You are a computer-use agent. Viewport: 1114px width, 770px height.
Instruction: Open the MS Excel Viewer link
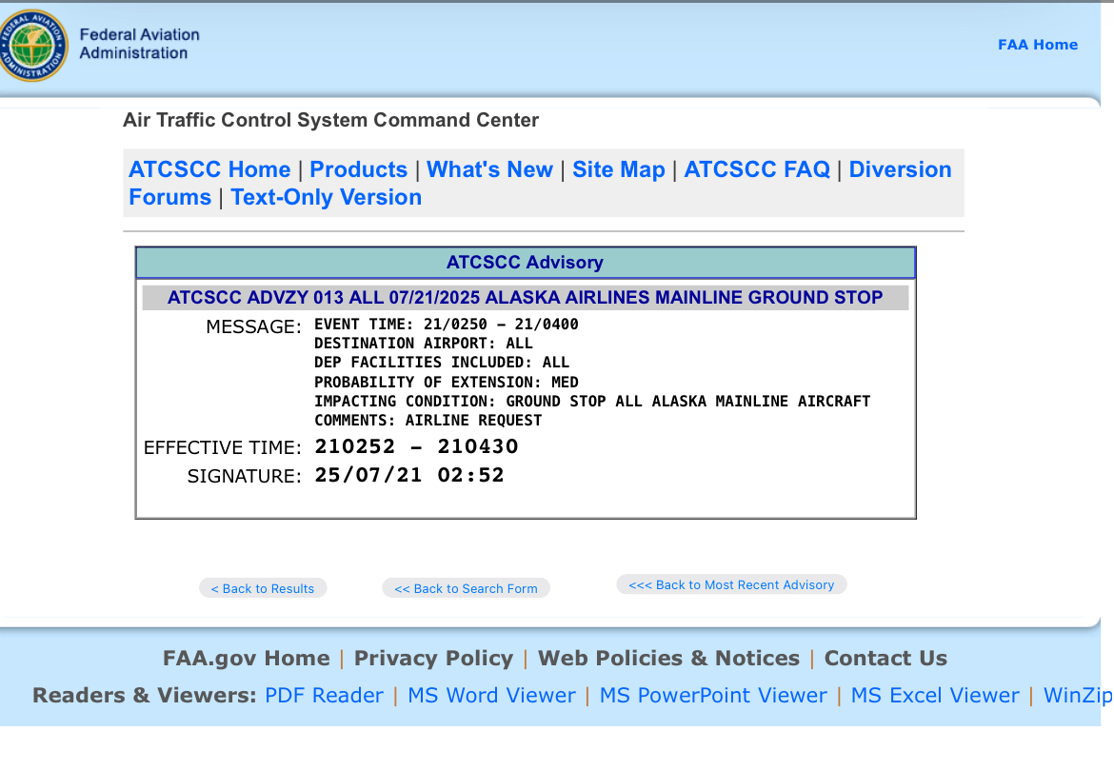tap(935, 696)
